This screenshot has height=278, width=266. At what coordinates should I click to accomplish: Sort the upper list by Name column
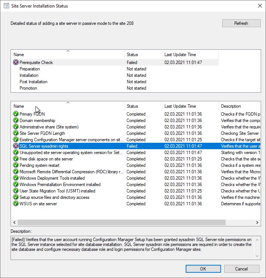[x=68, y=54]
